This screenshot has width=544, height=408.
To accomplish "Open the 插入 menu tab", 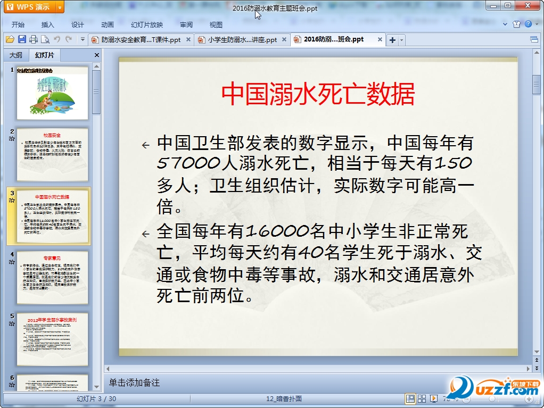I will (x=48, y=24).
